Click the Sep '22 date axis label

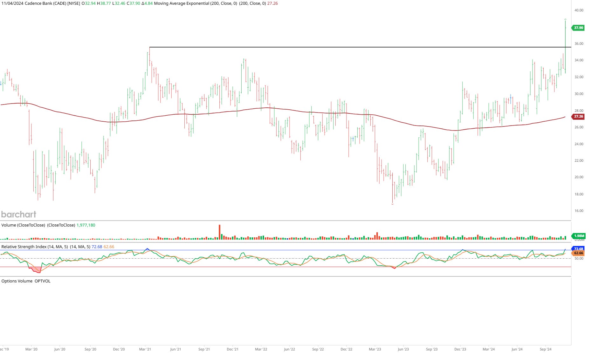pos(318,349)
